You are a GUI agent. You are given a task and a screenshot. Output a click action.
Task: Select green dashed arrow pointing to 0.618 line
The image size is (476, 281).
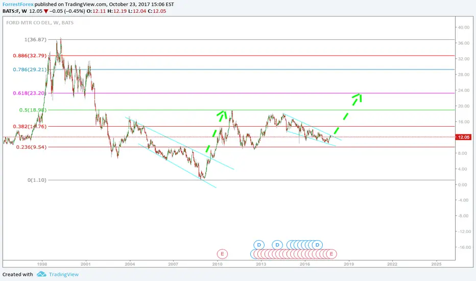pyautogui.click(x=348, y=113)
